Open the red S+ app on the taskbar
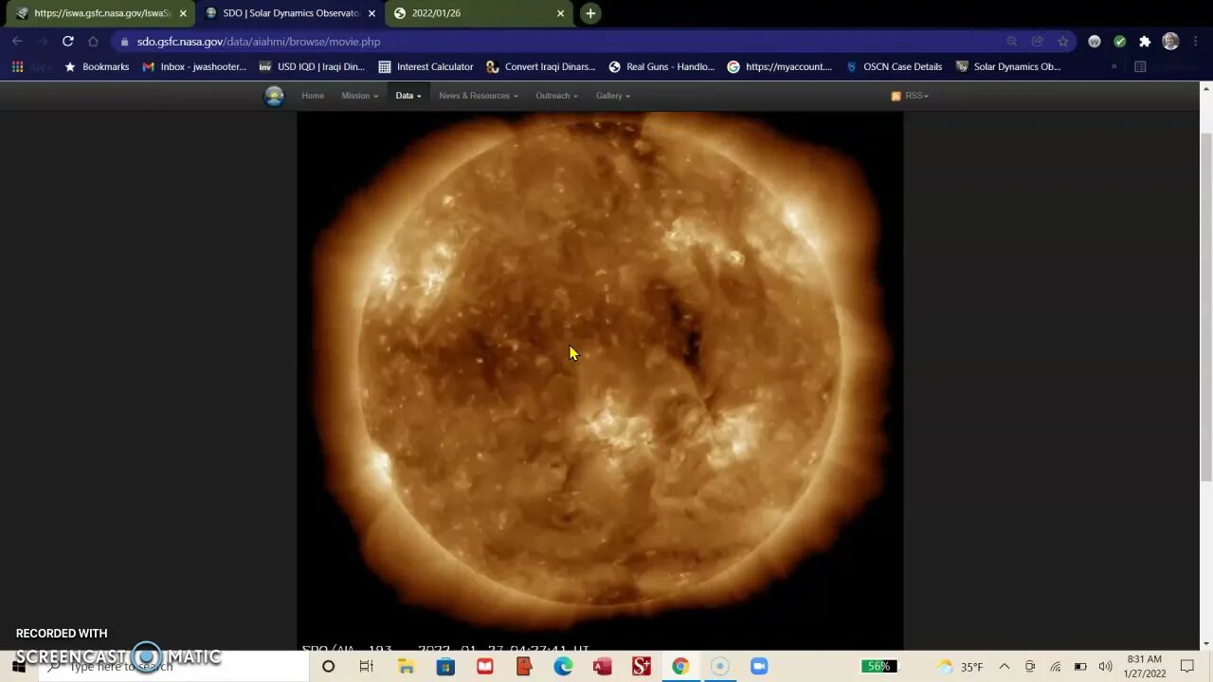Viewport: 1213px width, 682px height. point(642,667)
